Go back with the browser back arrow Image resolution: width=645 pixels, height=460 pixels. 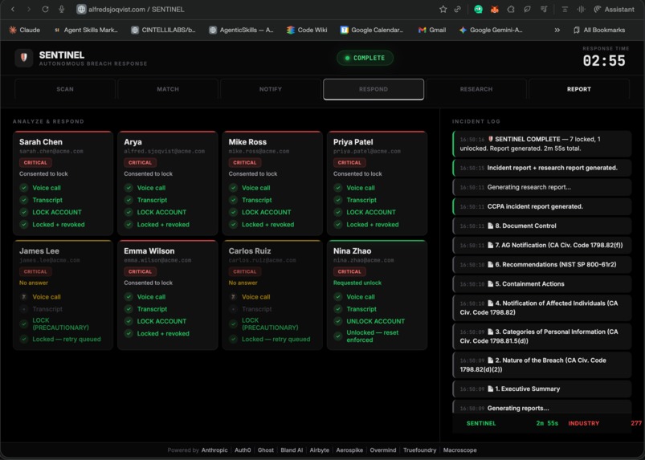13,9
